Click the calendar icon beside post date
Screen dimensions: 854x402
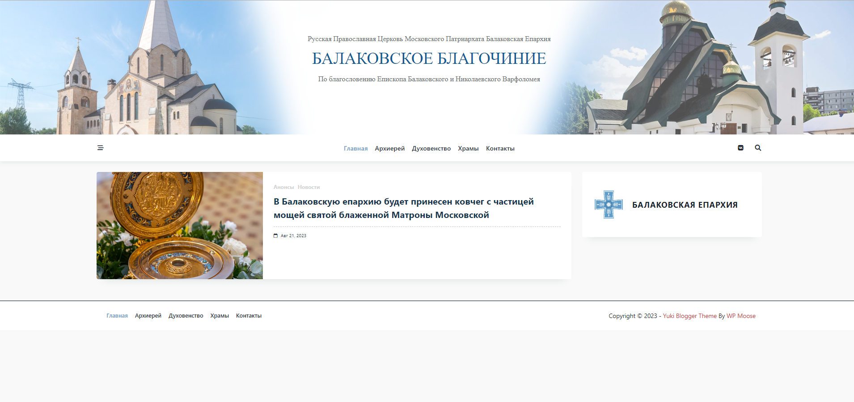[x=276, y=236]
